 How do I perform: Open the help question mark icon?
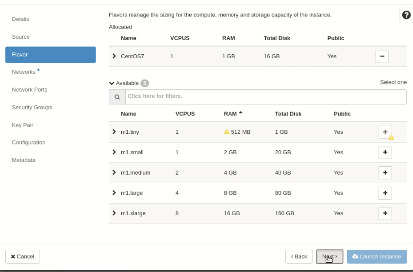[406, 15]
